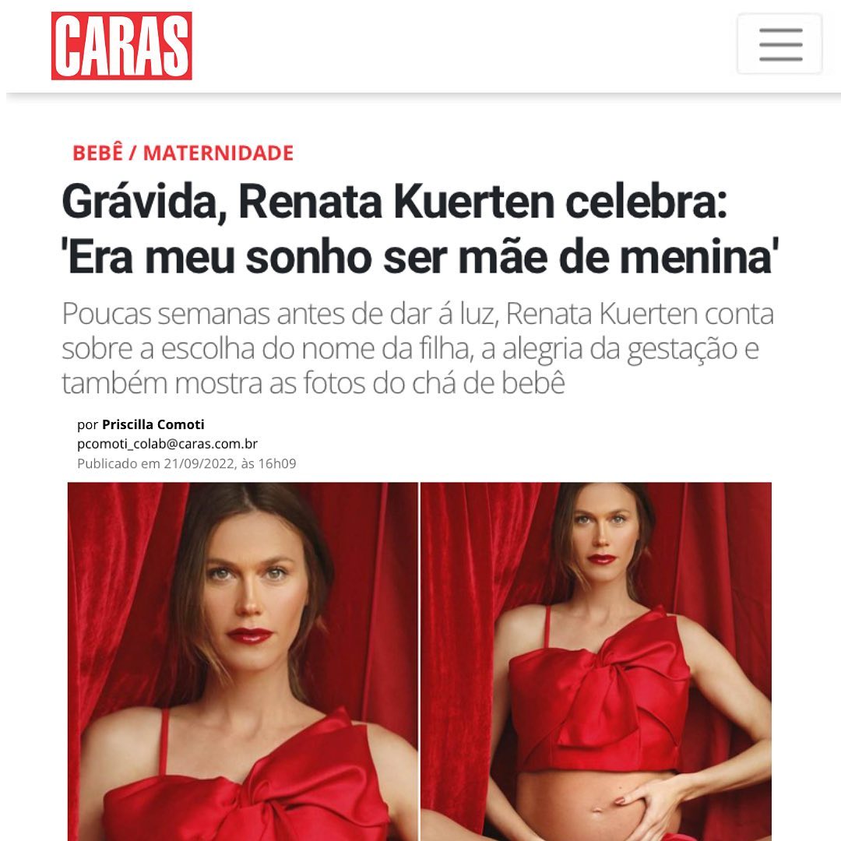Click the quote 'Era meu sonho ser mãe de menina'
Screen dimensions: 841x841
coord(420,258)
